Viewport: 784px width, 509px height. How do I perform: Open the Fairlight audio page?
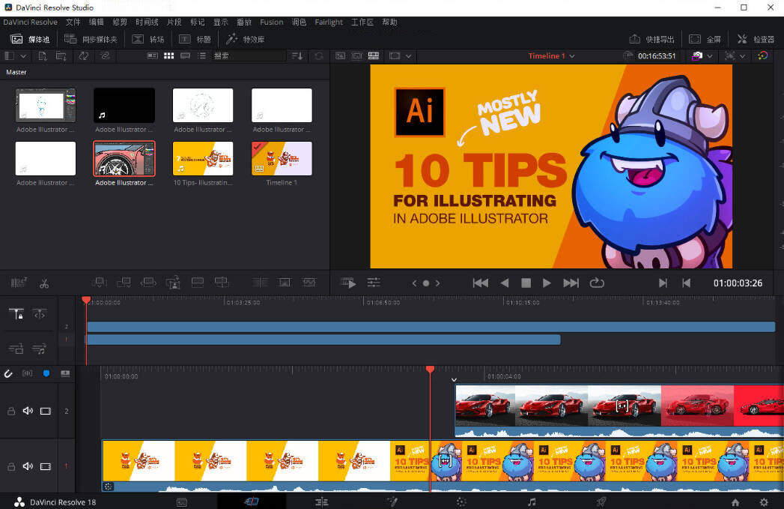pyautogui.click(x=532, y=502)
